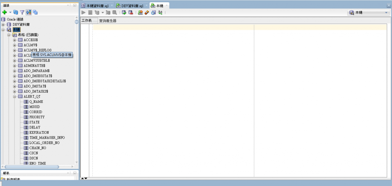Collapse the 表格 (已篩選) folder
The image size is (392, 186).
pos(9,35)
